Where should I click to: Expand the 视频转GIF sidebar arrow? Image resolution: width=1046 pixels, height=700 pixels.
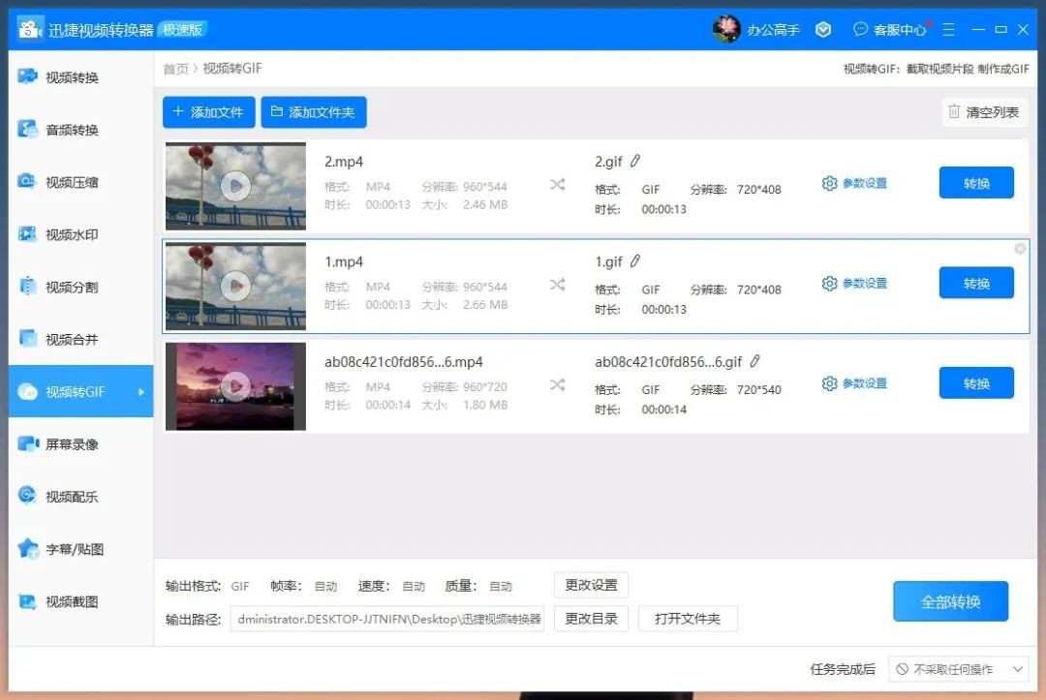141,391
